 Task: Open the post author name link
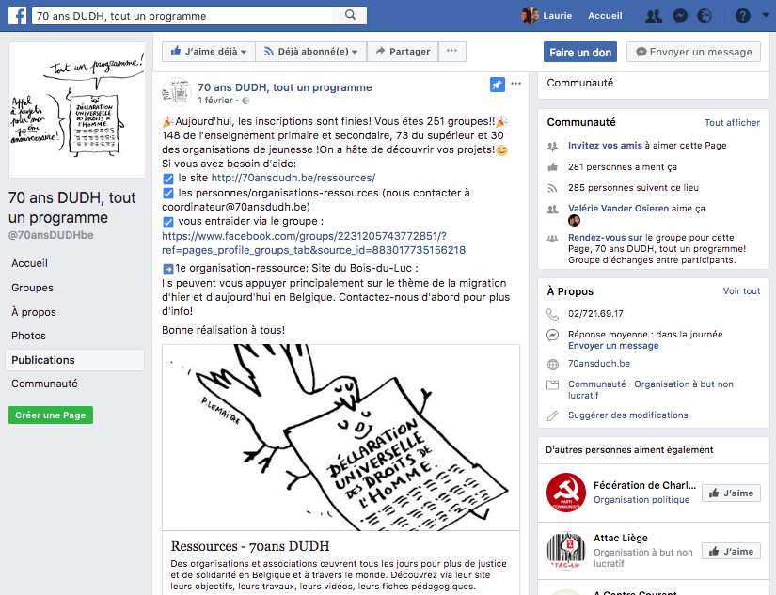click(285, 87)
